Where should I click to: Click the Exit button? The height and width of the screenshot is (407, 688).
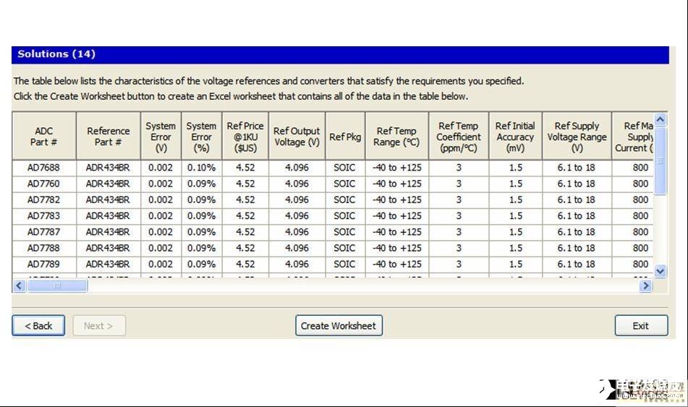coord(640,325)
